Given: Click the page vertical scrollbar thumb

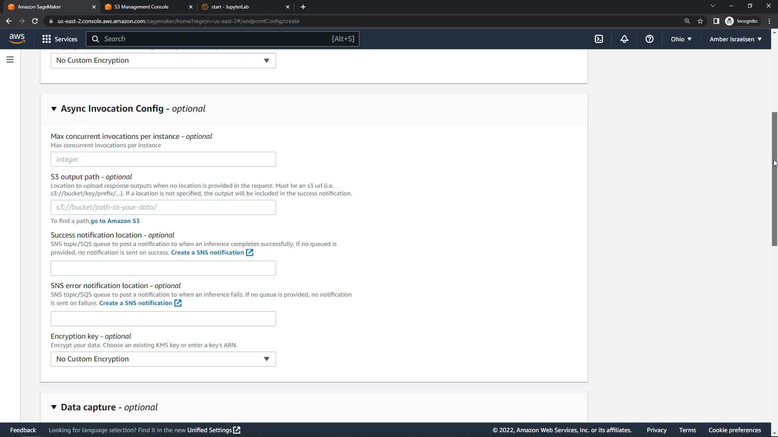Looking at the screenshot, I should click(774, 178).
